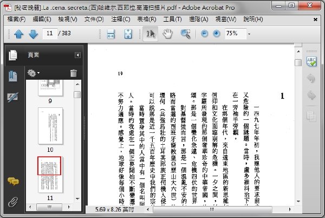Open the Comments panel speech bubbles icon
The image size is (325, 218).
13,182
